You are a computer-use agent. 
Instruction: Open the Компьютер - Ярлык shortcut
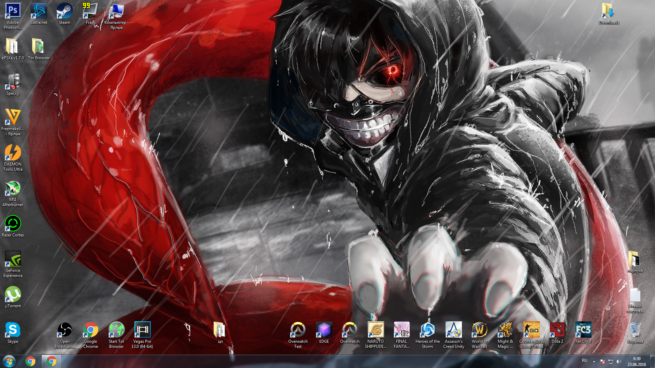[x=116, y=16]
